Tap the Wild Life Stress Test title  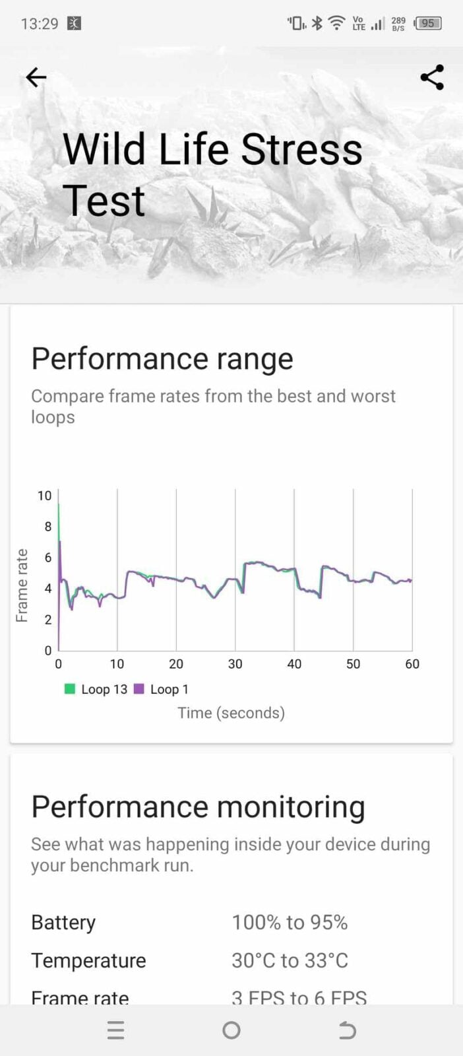(x=212, y=174)
